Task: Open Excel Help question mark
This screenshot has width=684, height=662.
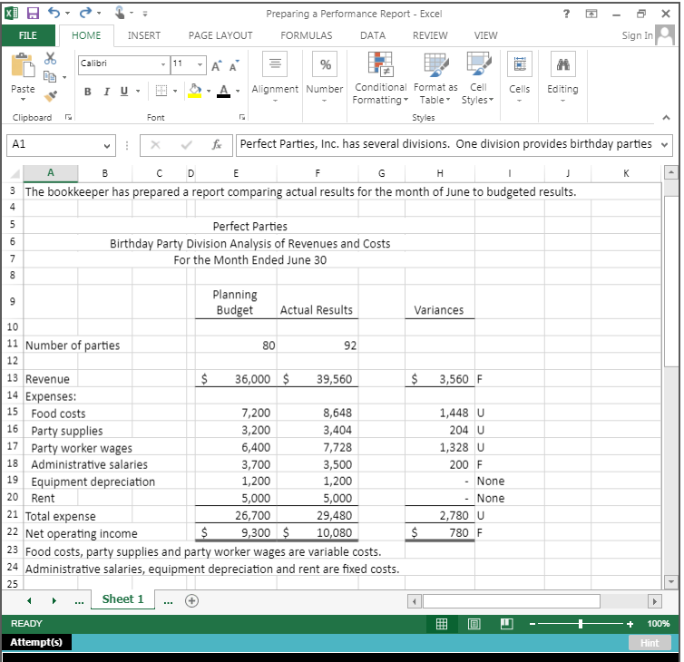Action: 566,14
